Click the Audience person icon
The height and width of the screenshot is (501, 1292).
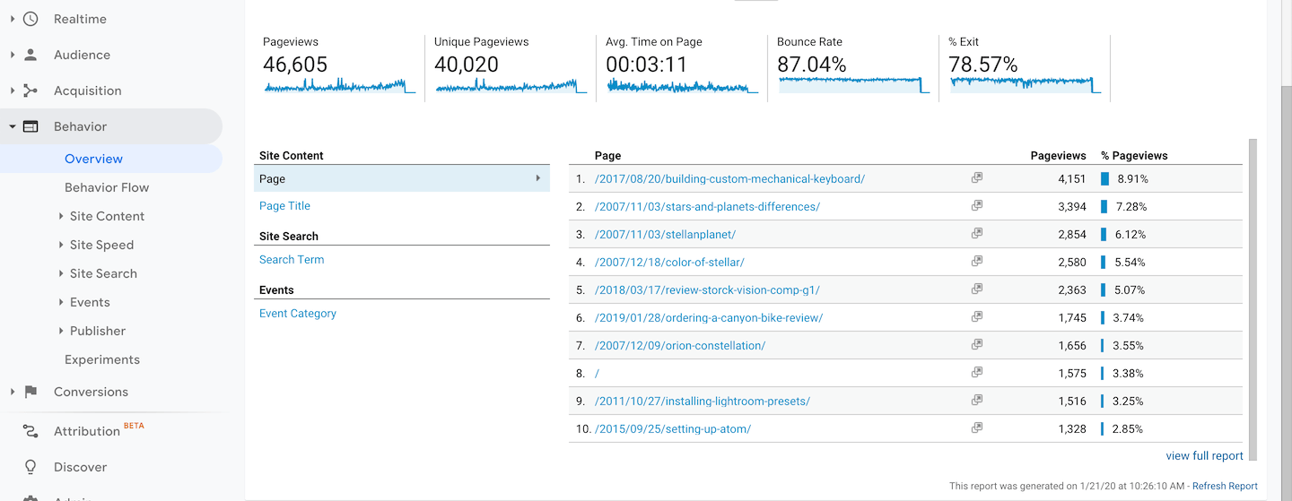tap(31, 55)
